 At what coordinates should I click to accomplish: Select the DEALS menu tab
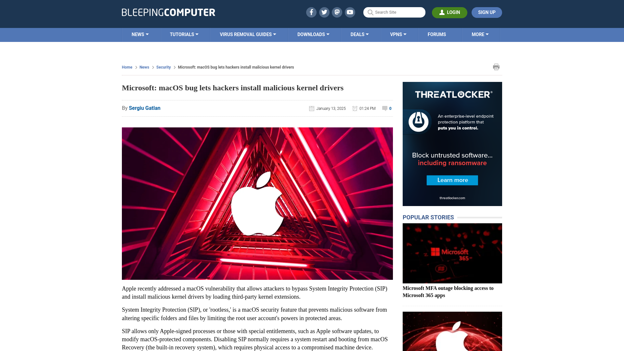pos(359,34)
